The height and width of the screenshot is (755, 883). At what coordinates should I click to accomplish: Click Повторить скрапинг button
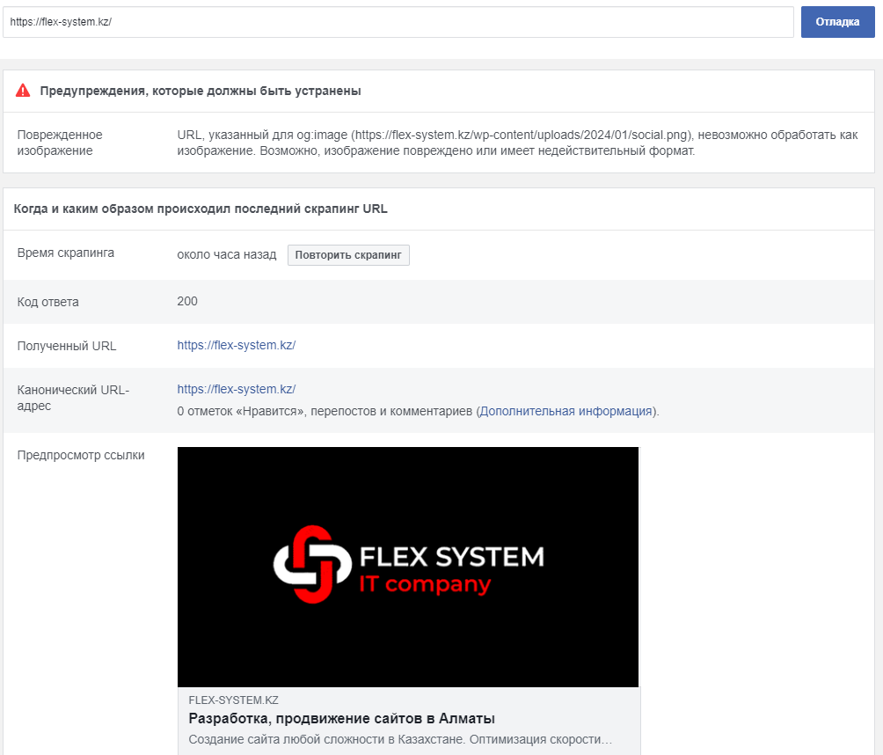click(x=348, y=254)
